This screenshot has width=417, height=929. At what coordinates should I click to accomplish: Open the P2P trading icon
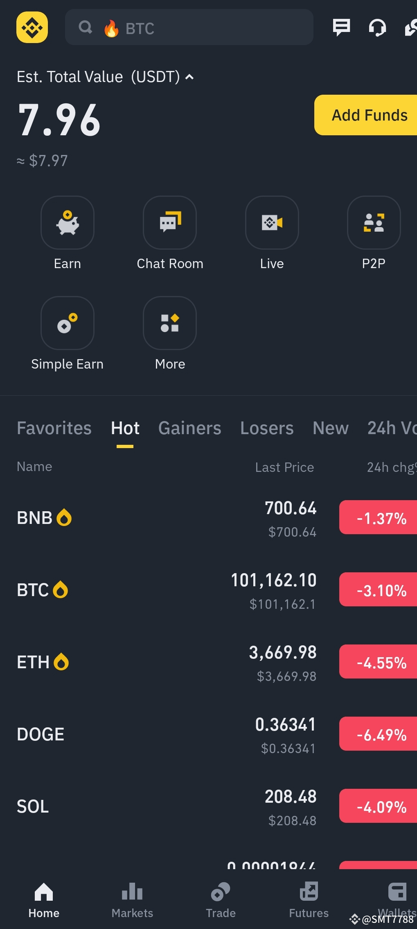(x=374, y=223)
